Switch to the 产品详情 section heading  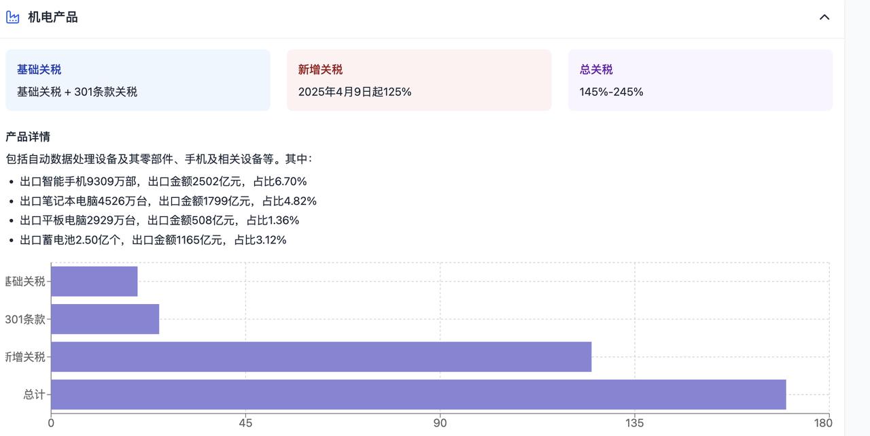27,137
